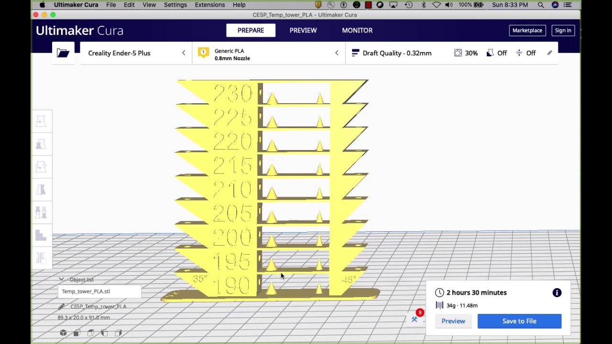Click the 34g · 11.48m material usage
The image size is (612, 344).
[462, 305]
